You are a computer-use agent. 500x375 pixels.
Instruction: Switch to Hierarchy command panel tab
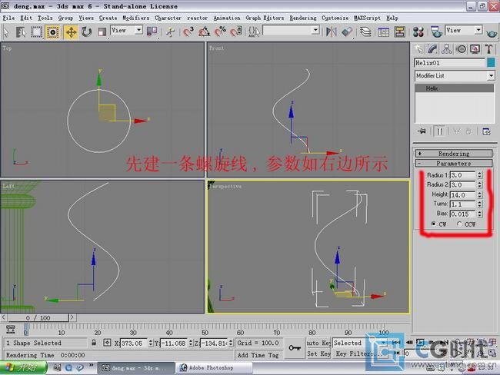[x=446, y=49]
